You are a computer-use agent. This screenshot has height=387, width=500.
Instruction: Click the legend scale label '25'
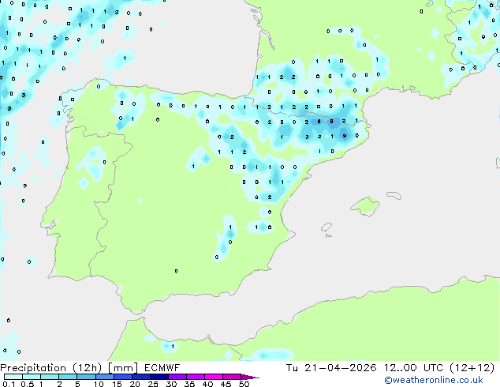coord(153,384)
